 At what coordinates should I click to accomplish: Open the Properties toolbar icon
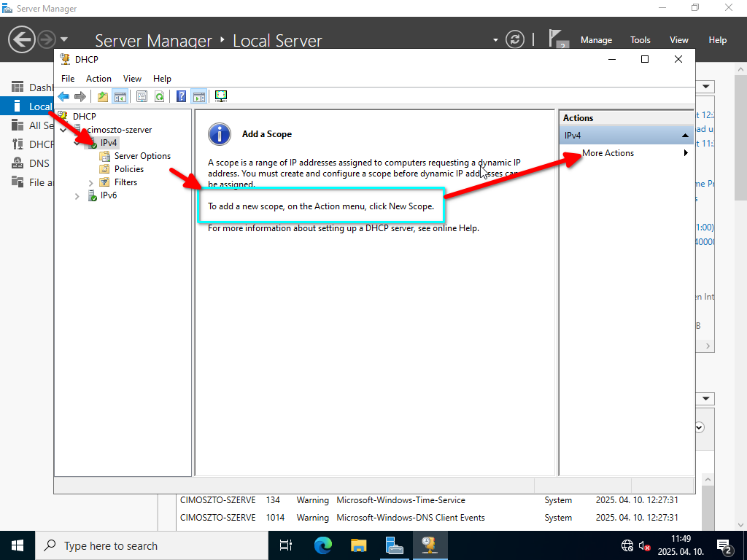click(x=142, y=96)
